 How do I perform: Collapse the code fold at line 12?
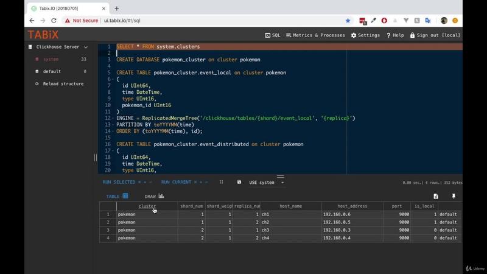tap(113, 118)
